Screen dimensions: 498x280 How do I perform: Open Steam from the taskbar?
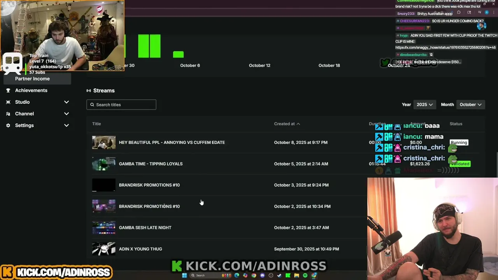[x=279, y=275]
